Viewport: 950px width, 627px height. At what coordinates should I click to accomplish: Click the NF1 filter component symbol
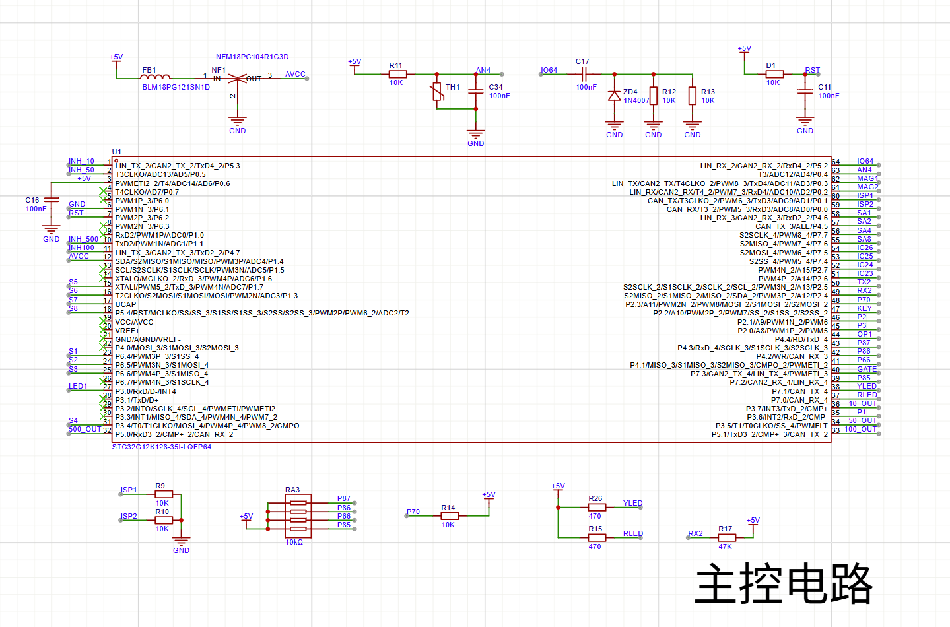point(237,79)
